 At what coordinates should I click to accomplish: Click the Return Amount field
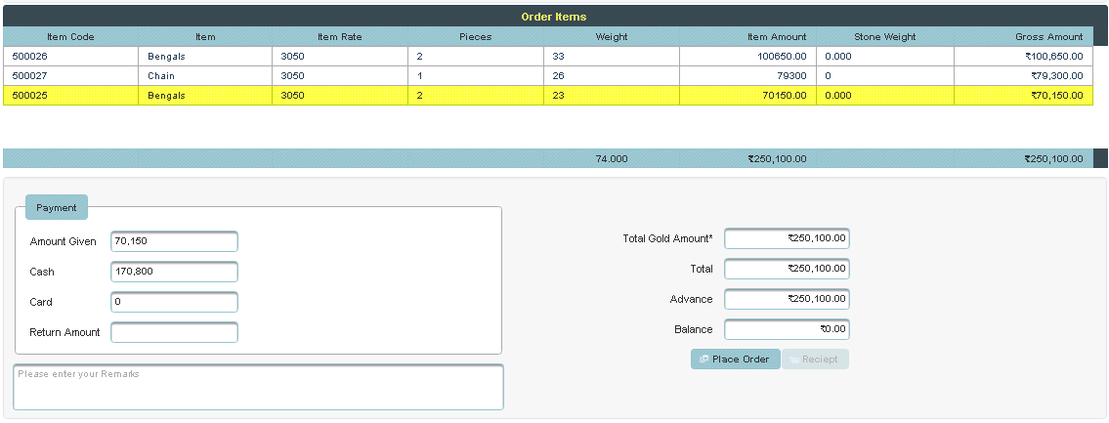point(174,332)
